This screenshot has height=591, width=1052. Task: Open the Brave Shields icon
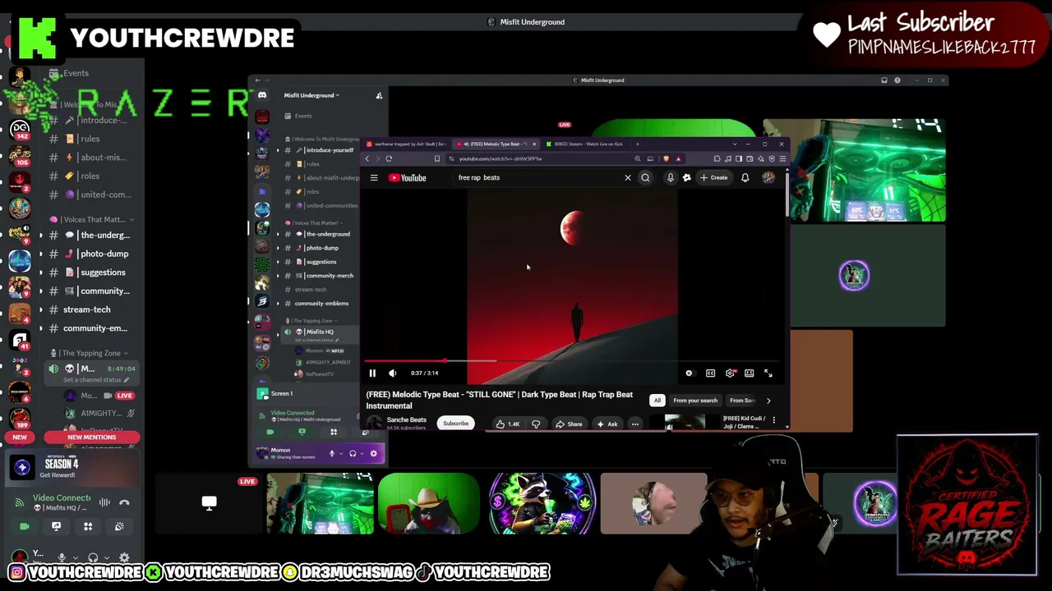[667, 159]
